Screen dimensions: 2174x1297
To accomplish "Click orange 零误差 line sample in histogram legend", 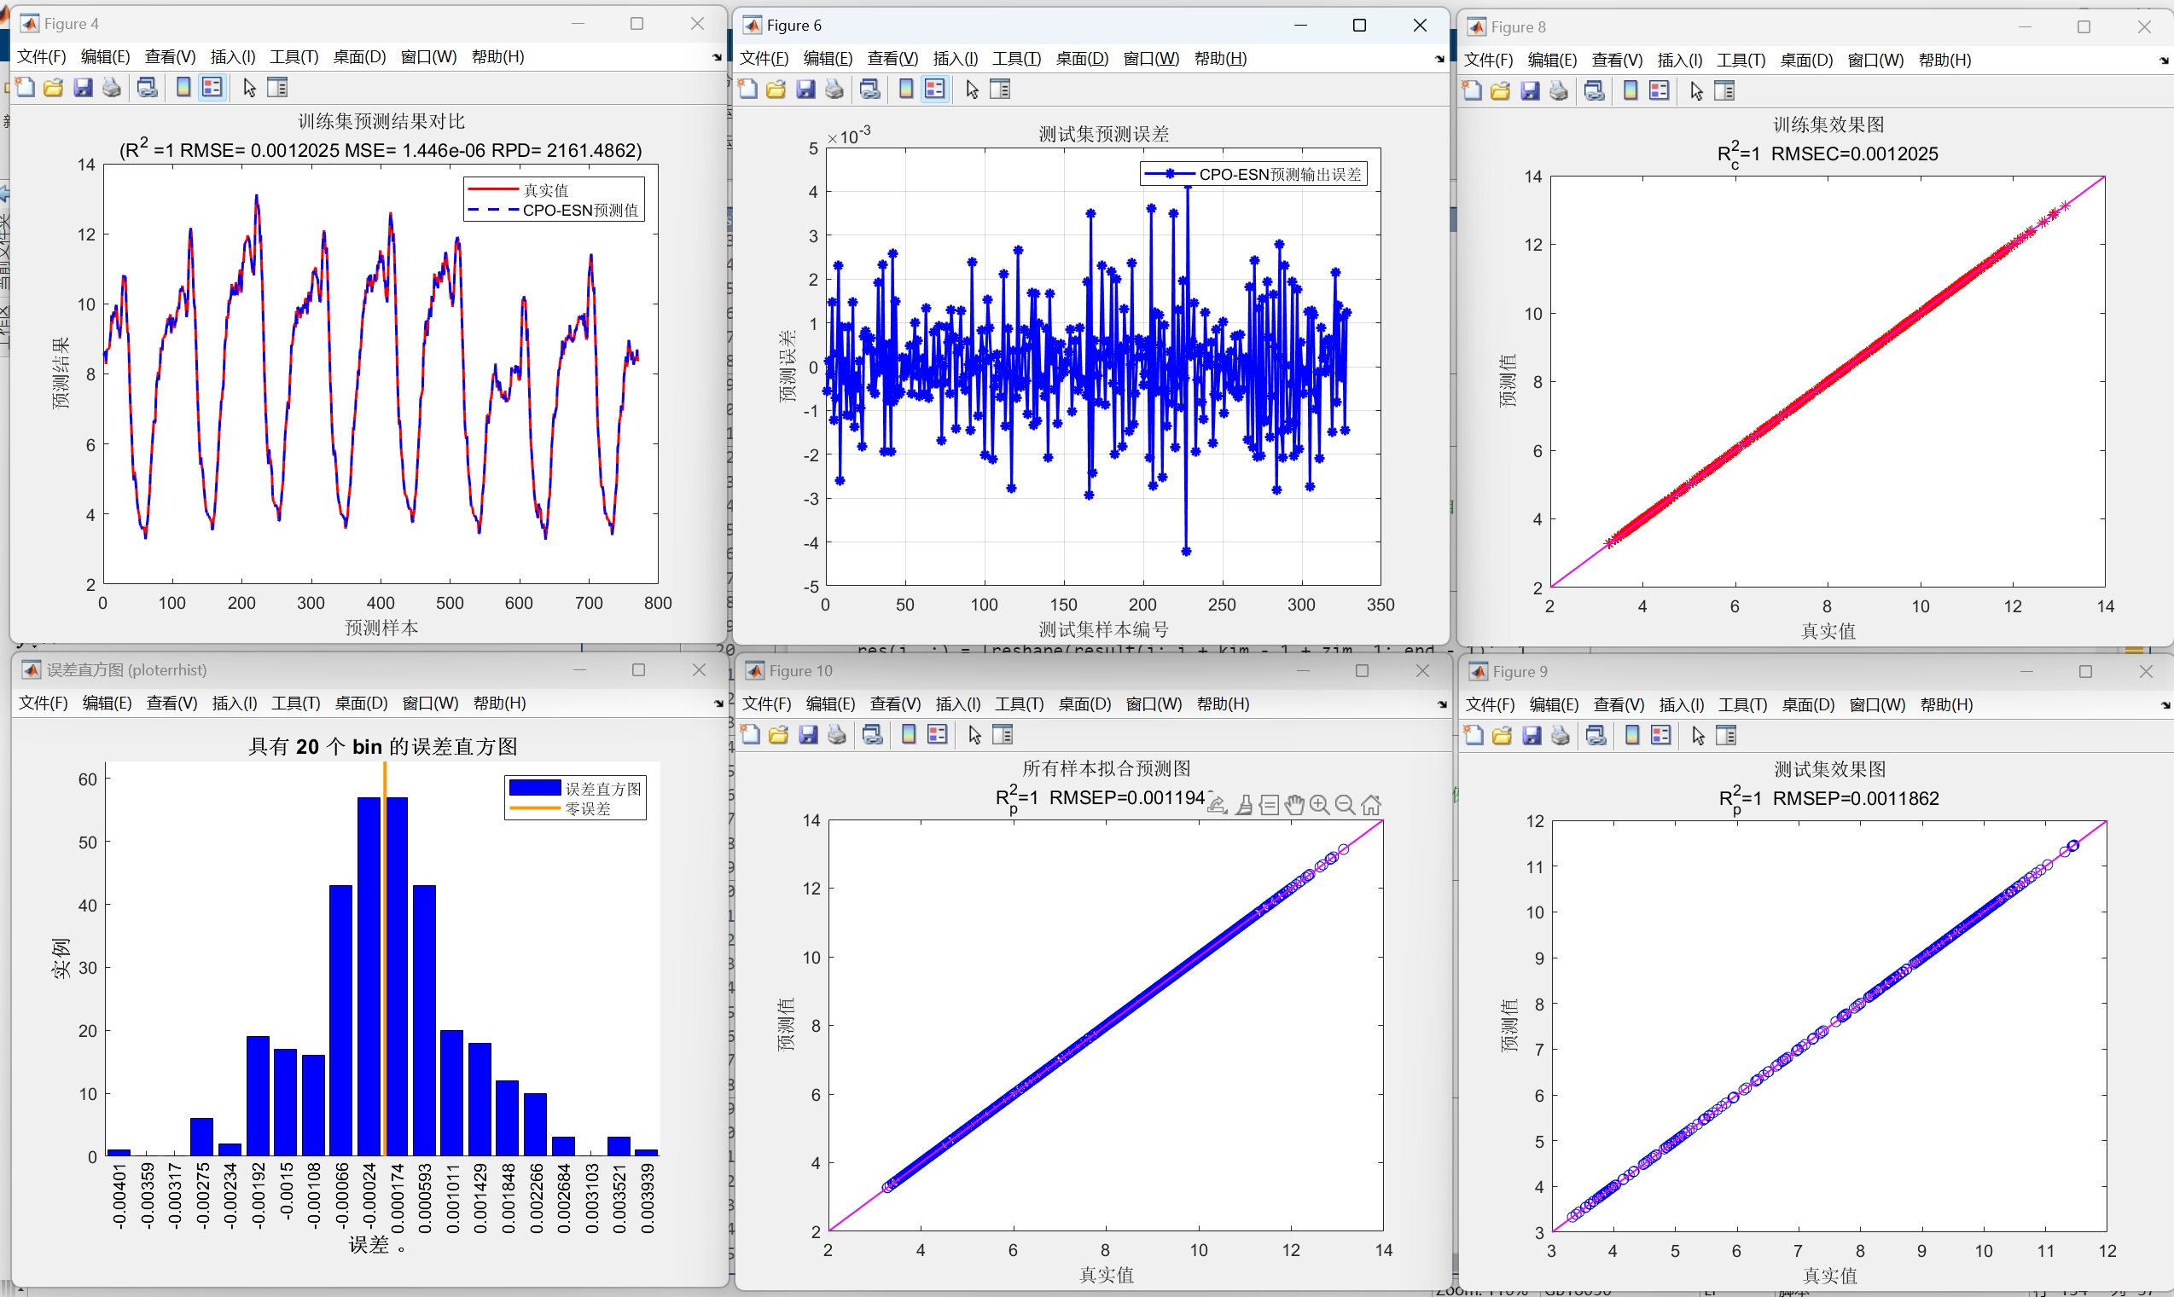I will [534, 808].
